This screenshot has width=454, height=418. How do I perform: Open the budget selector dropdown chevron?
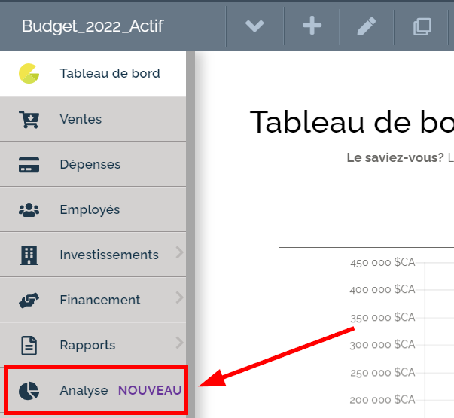[x=254, y=26]
